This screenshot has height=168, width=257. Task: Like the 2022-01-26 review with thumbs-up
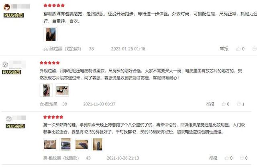pyautogui.click(x=238, y=49)
